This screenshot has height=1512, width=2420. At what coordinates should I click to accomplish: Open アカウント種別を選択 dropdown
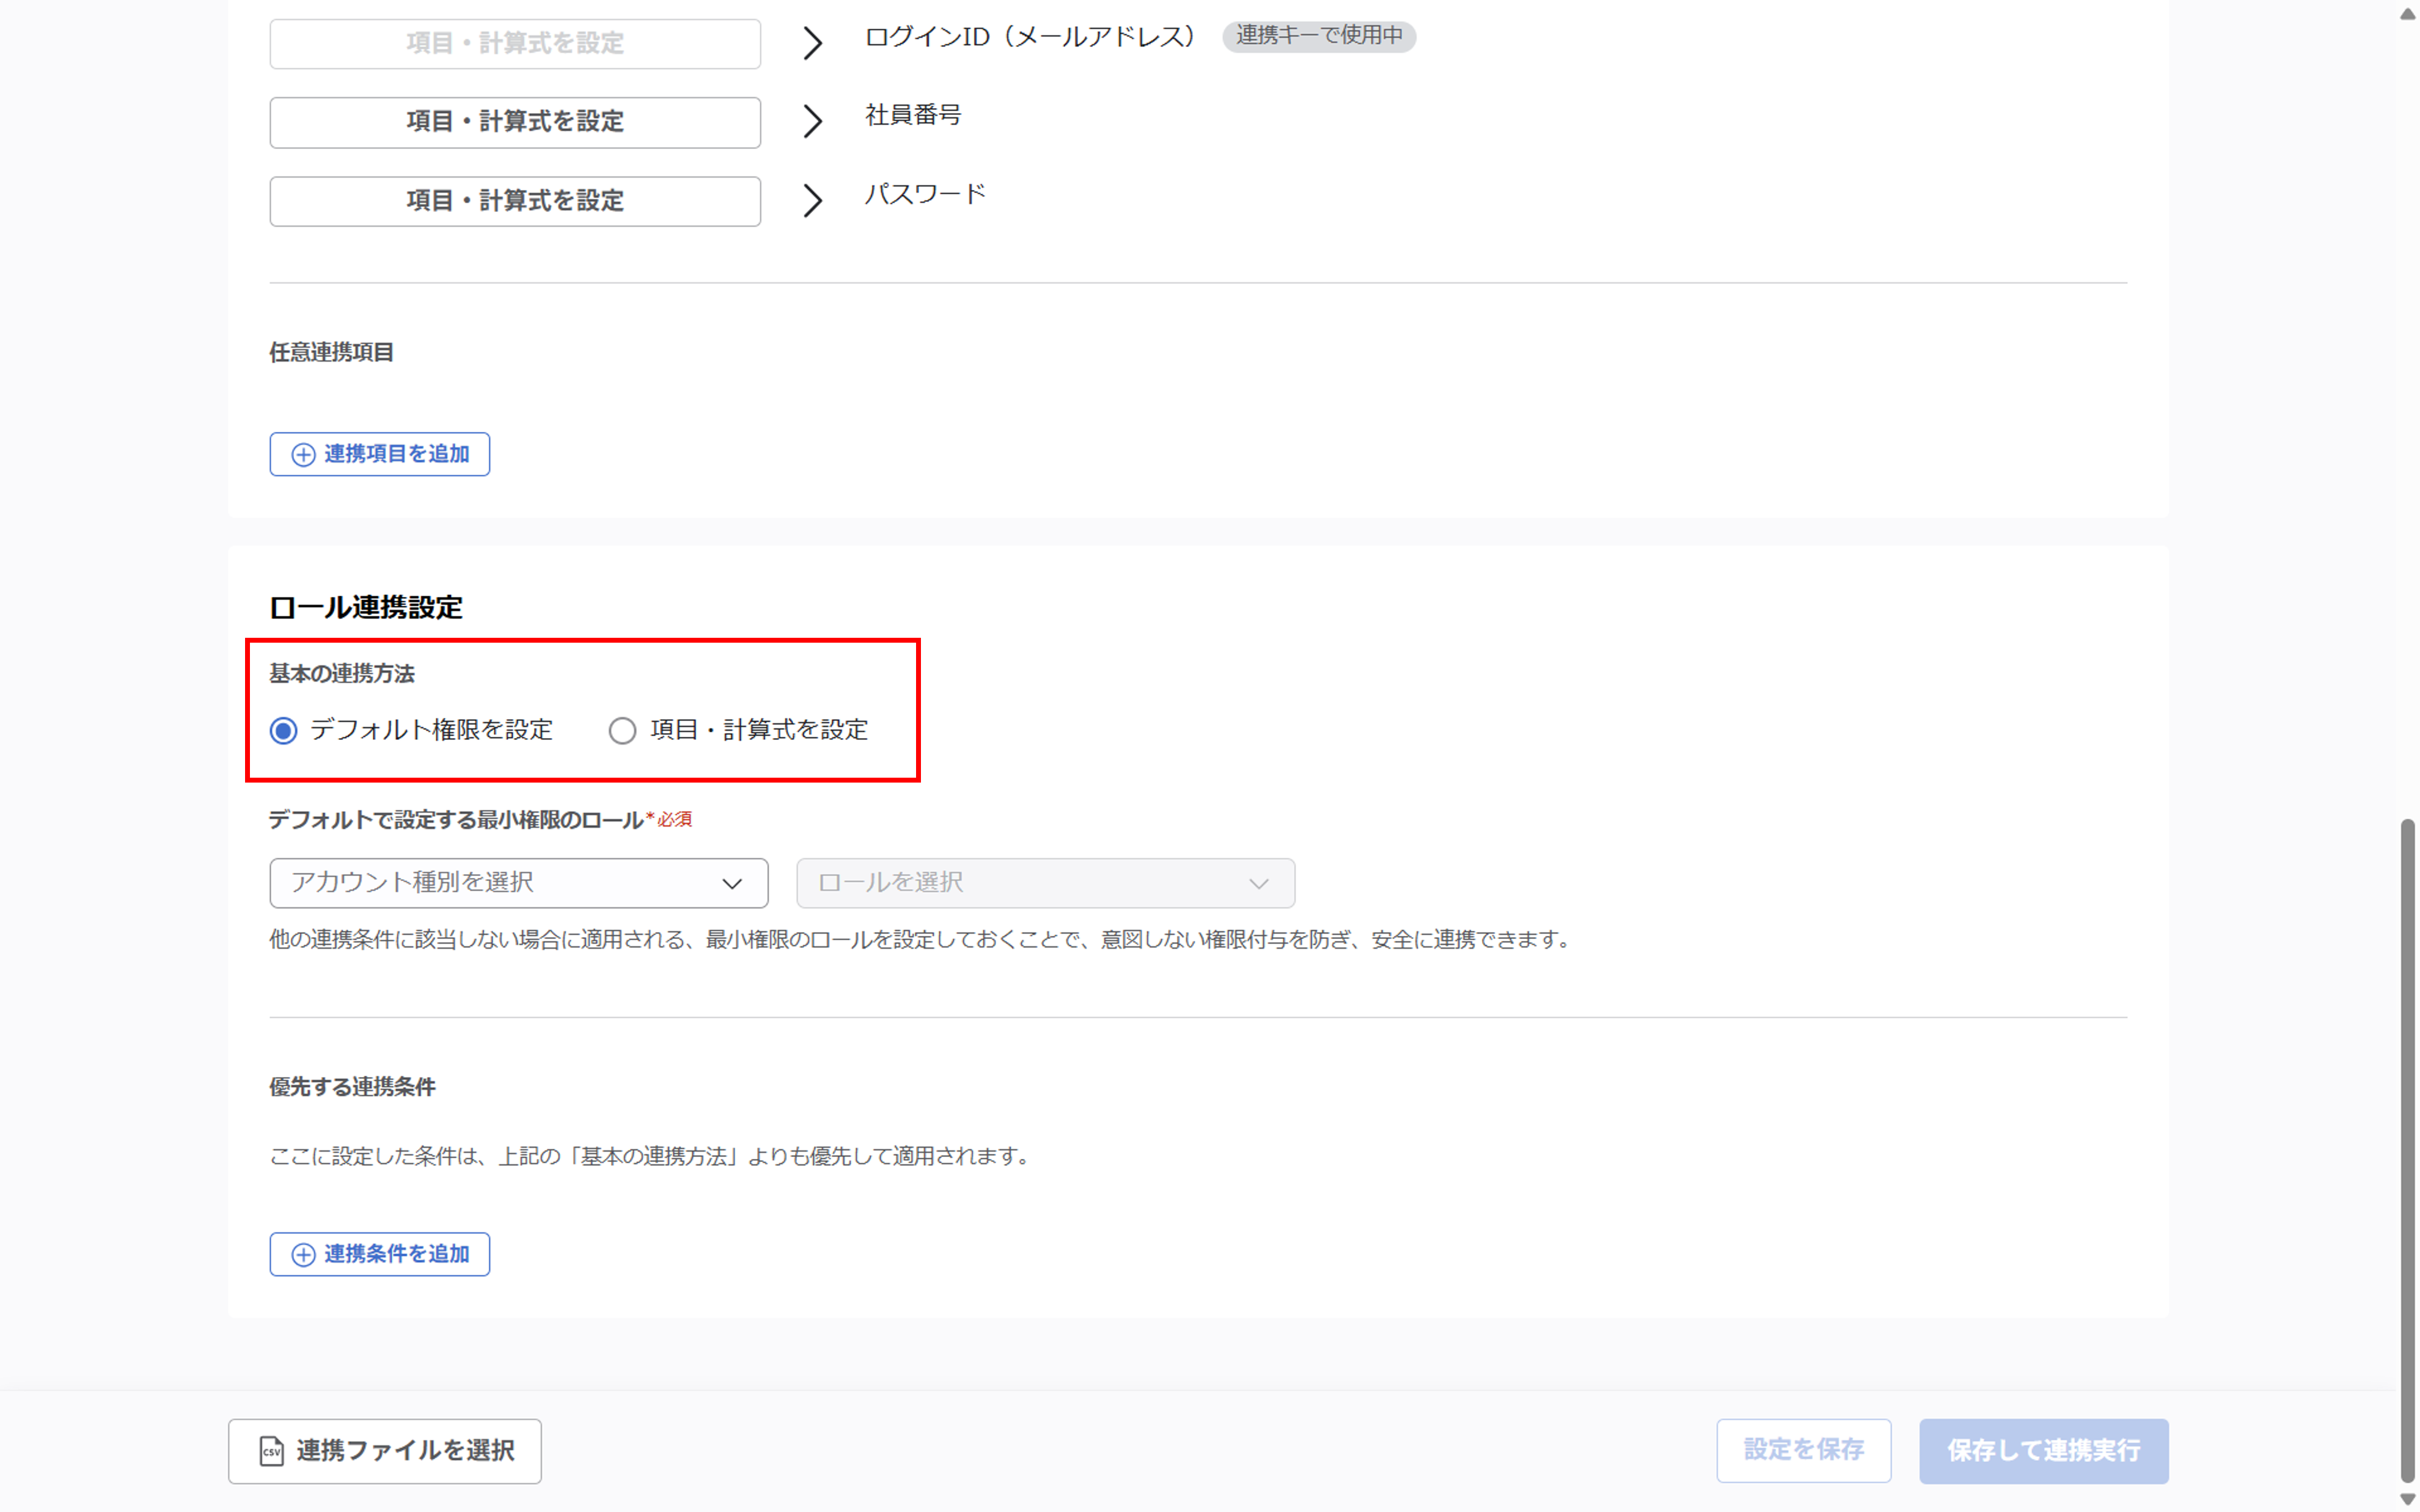click(518, 883)
